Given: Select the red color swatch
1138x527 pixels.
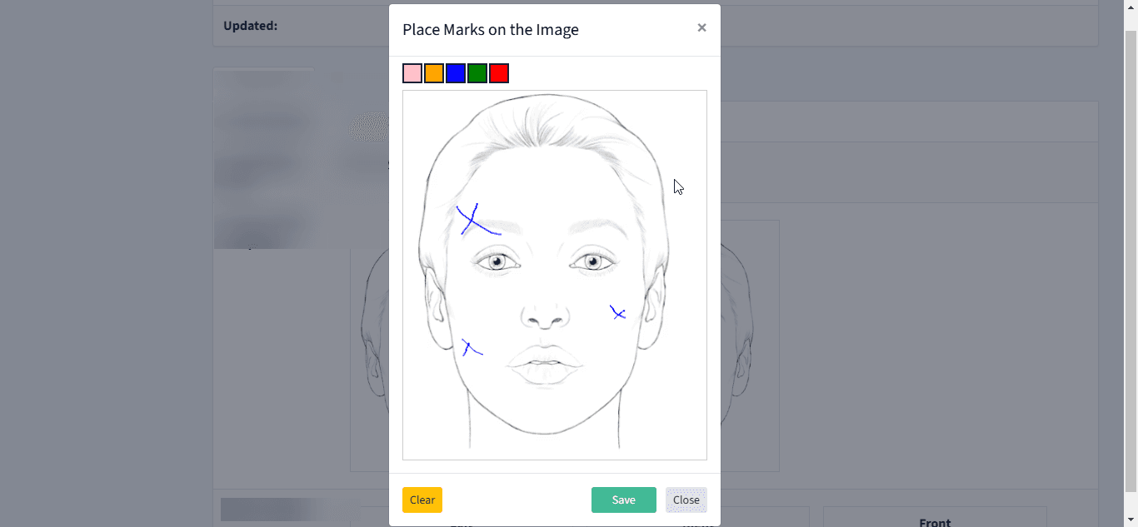Looking at the screenshot, I should tap(499, 73).
